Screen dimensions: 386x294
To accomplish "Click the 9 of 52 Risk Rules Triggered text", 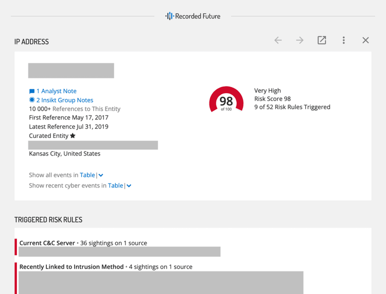I will 292,107.
